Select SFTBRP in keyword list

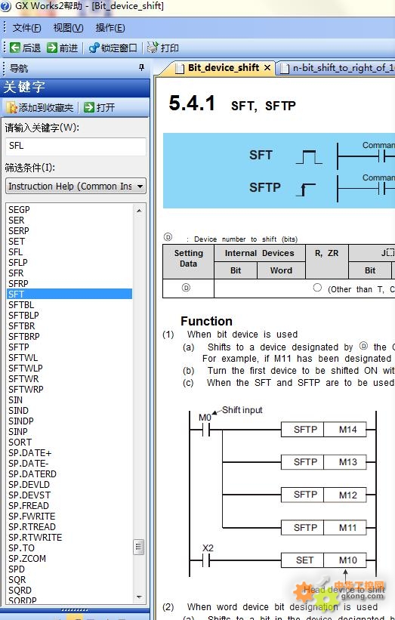point(23,337)
